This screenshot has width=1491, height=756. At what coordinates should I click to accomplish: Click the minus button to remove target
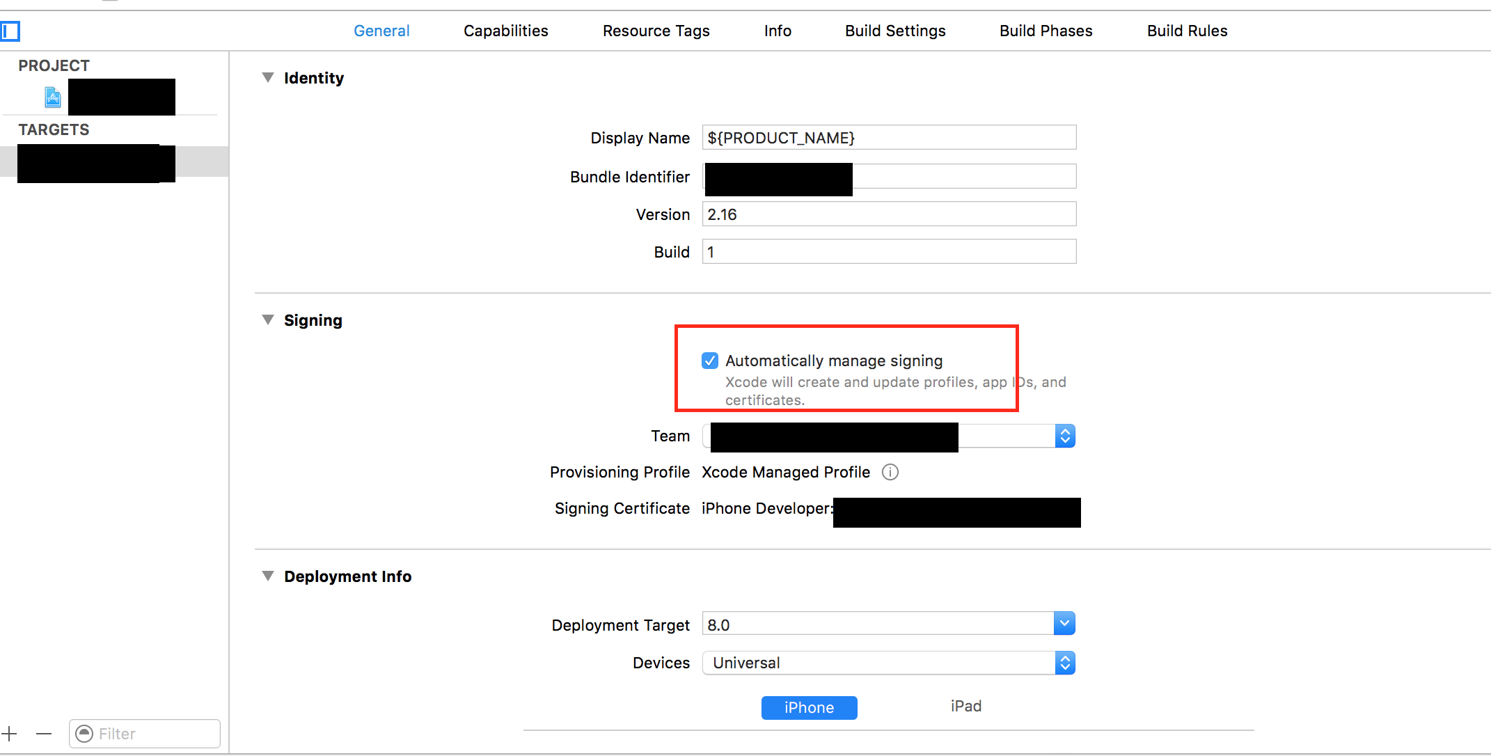pos(44,734)
